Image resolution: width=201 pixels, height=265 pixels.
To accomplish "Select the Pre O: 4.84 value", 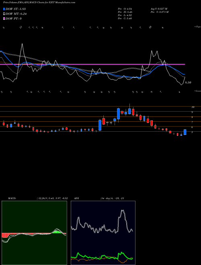I will (125, 9).
